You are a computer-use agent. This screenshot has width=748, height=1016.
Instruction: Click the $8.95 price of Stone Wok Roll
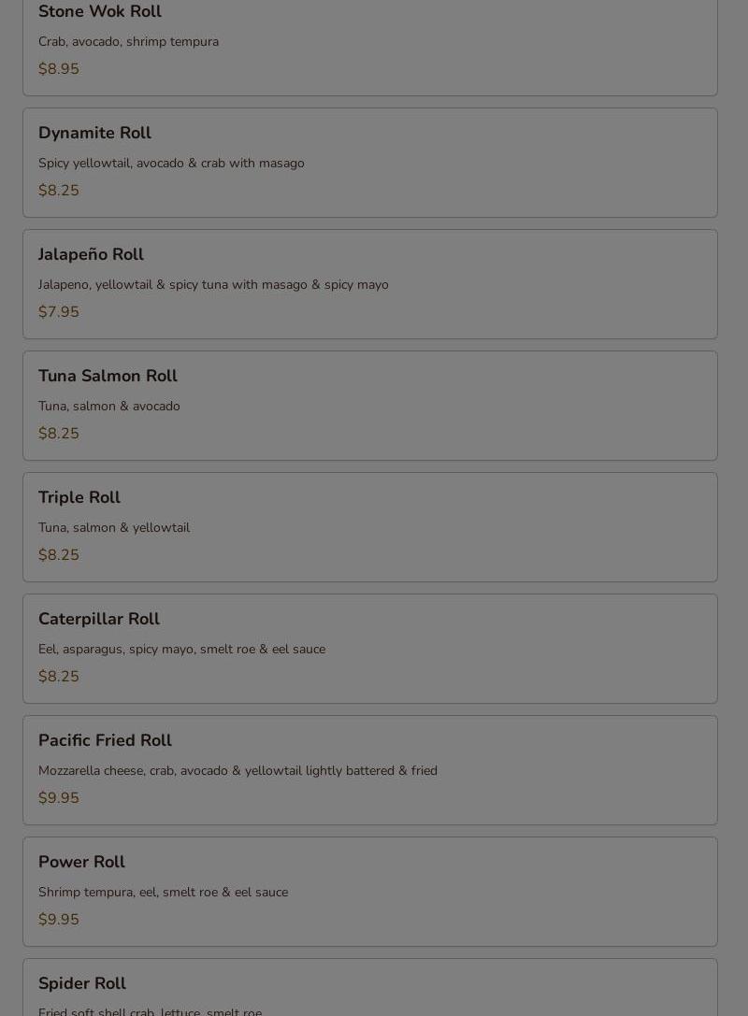pyautogui.click(x=59, y=69)
